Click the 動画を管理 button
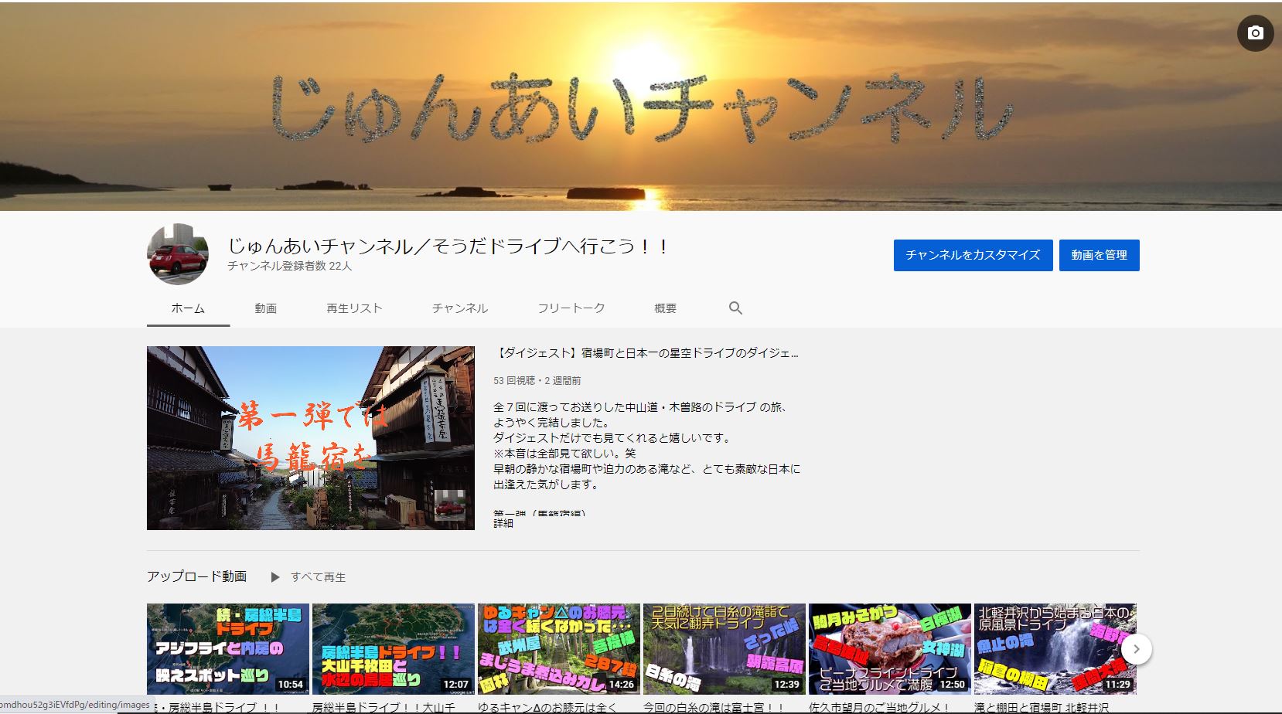This screenshot has height=714, width=1282. pyautogui.click(x=1099, y=255)
